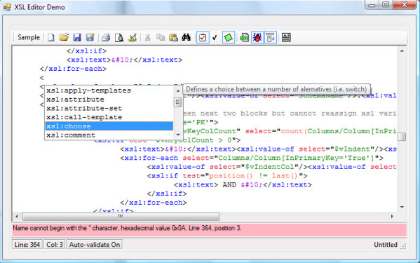Click the status bar resize grip

pos(403,246)
